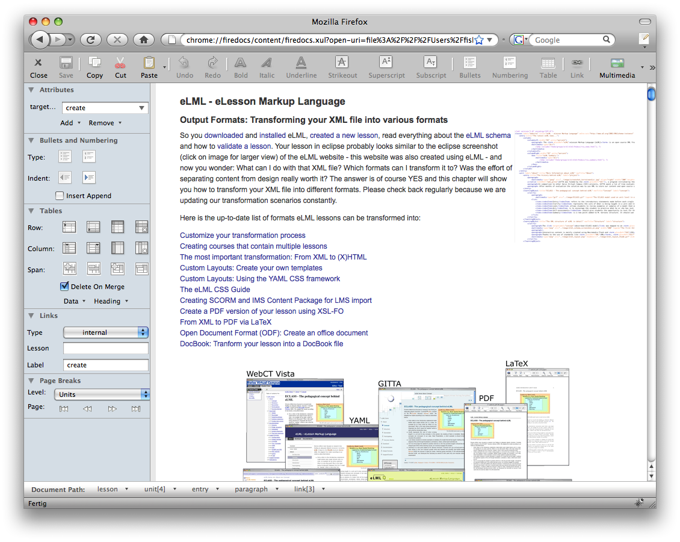This screenshot has width=680, height=542.
Task: Click the Bullets toolbar icon
Action: click(x=469, y=63)
